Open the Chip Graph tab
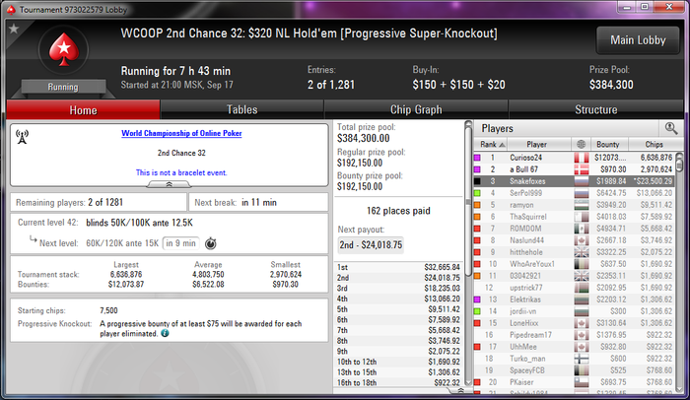The image size is (690, 400). (x=416, y=109)
